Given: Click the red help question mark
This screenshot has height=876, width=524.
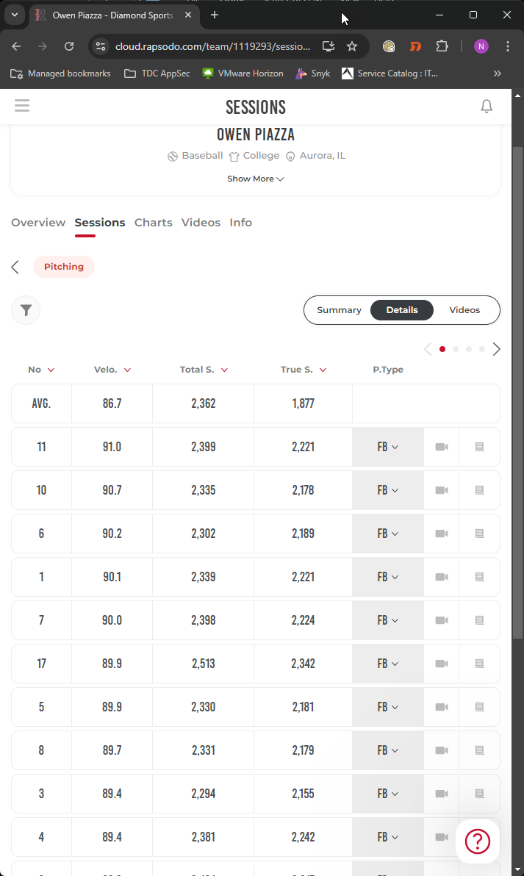Looking at the screenshot, I should click(478, 841).
